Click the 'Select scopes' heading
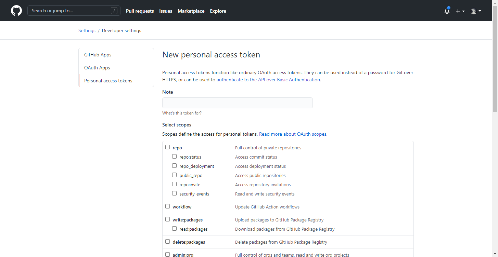 [177, 125]
